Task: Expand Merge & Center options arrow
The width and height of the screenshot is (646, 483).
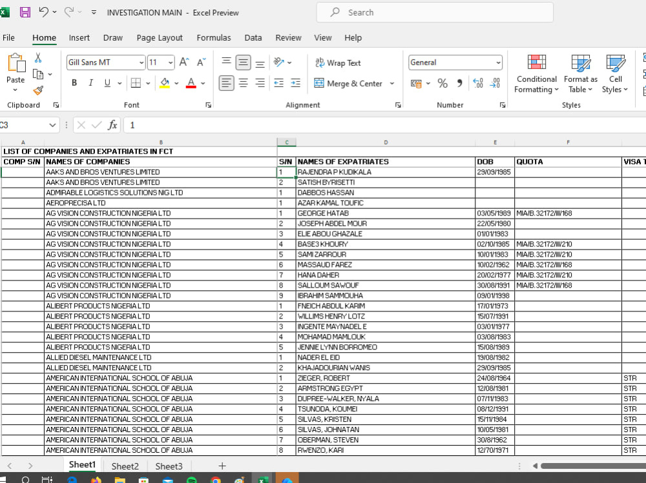Action: click(x=392, y=84)
